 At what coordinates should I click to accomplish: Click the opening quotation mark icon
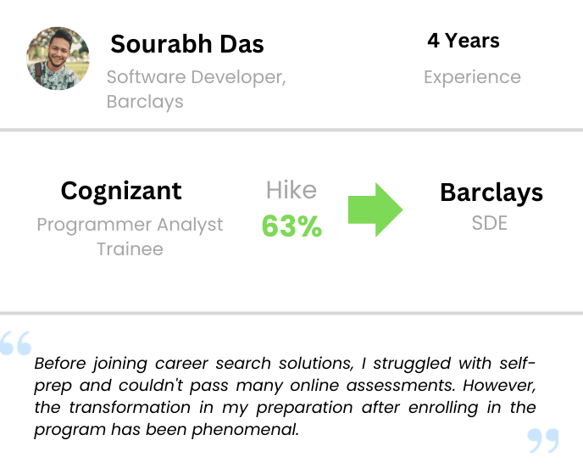click(16, 343)
